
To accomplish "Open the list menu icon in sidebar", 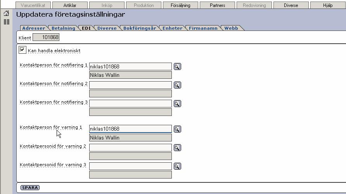I will pyautogui.click(x=7, y=22).
